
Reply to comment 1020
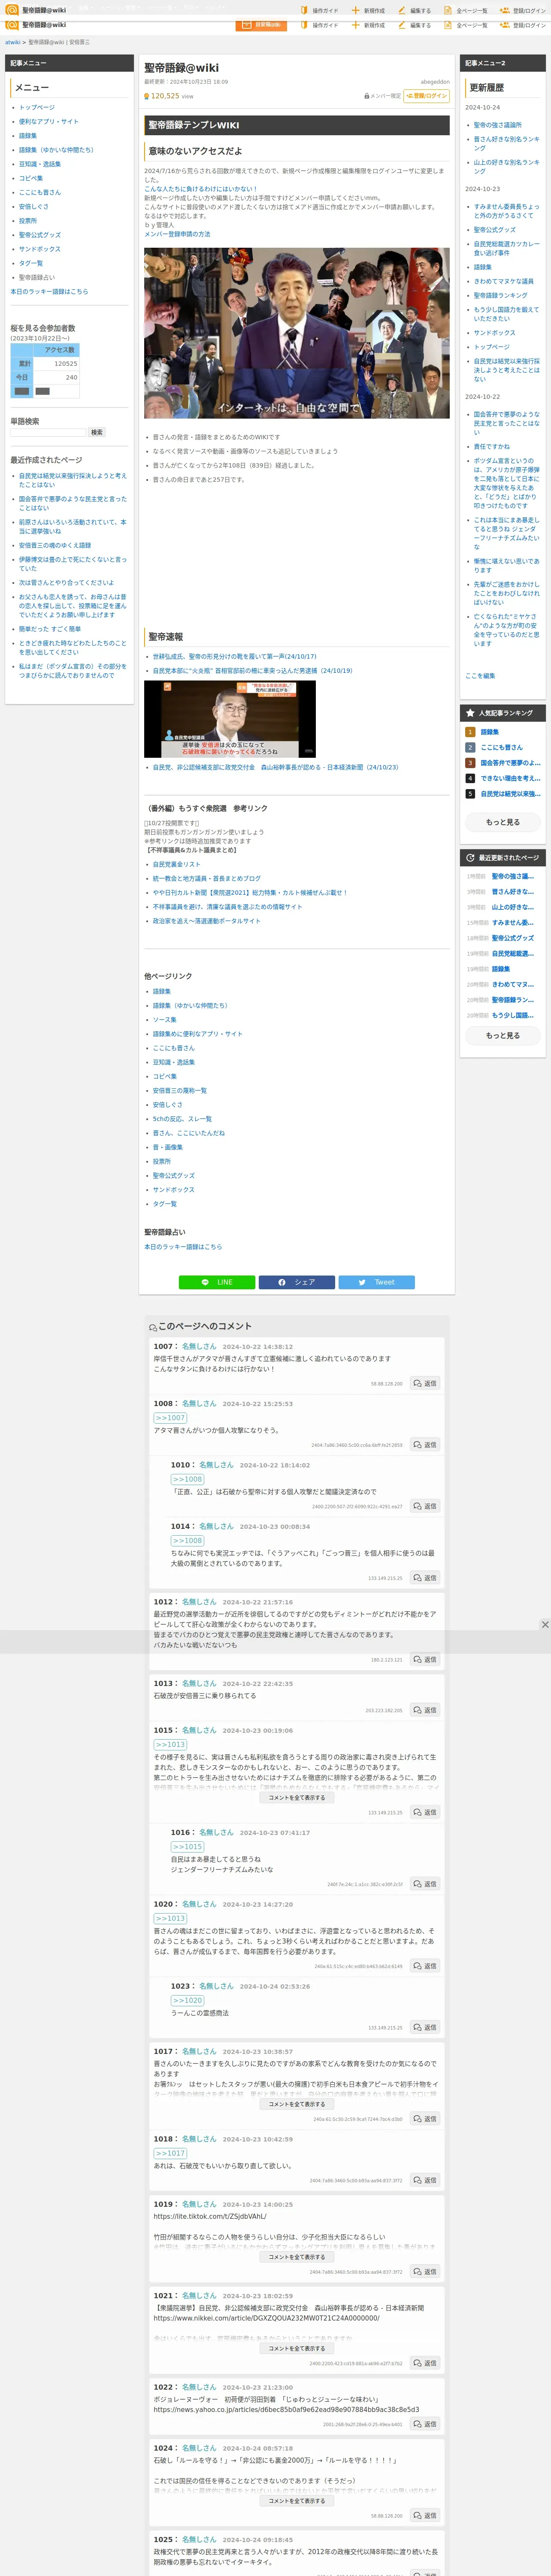[425, 1966]
